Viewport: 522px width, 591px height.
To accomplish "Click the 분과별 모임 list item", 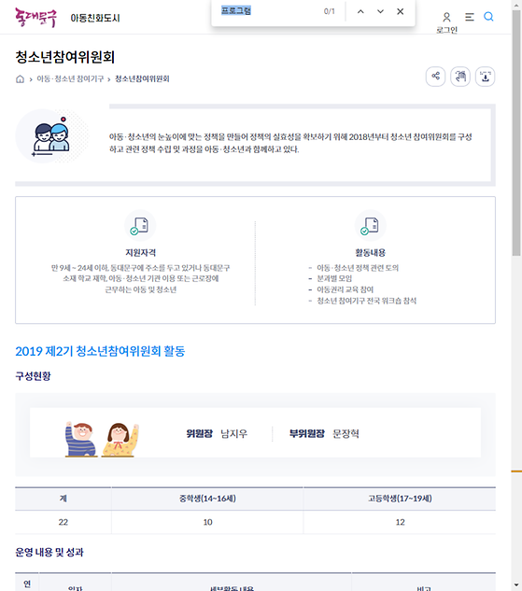I will [334, 278].
